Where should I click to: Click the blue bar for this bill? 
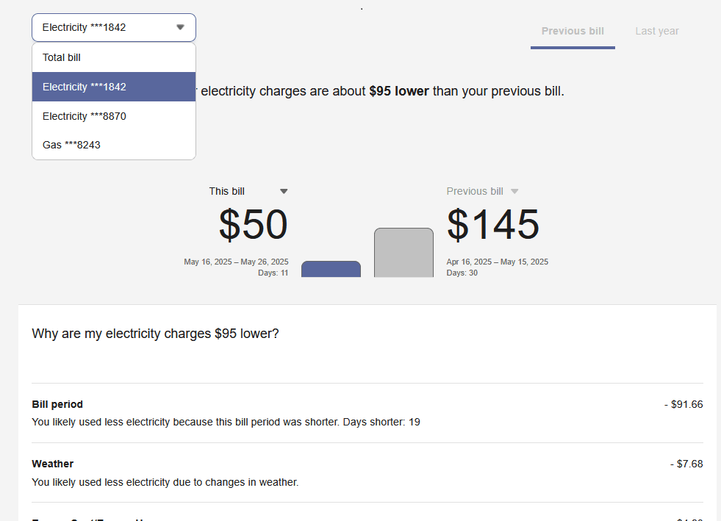331,270
